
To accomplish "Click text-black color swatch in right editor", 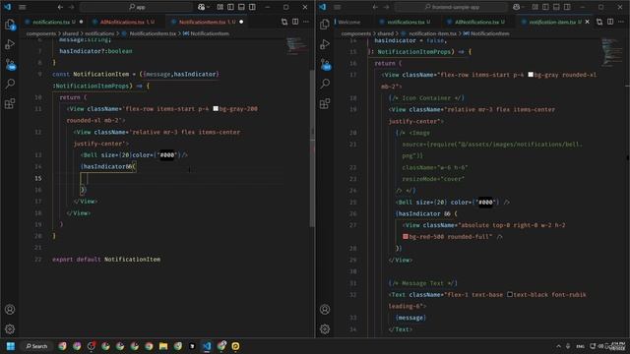I will [x=510, y=295].
